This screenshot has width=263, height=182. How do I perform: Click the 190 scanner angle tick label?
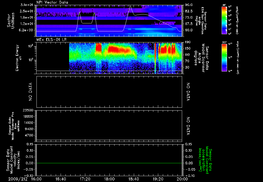point(188,42)
